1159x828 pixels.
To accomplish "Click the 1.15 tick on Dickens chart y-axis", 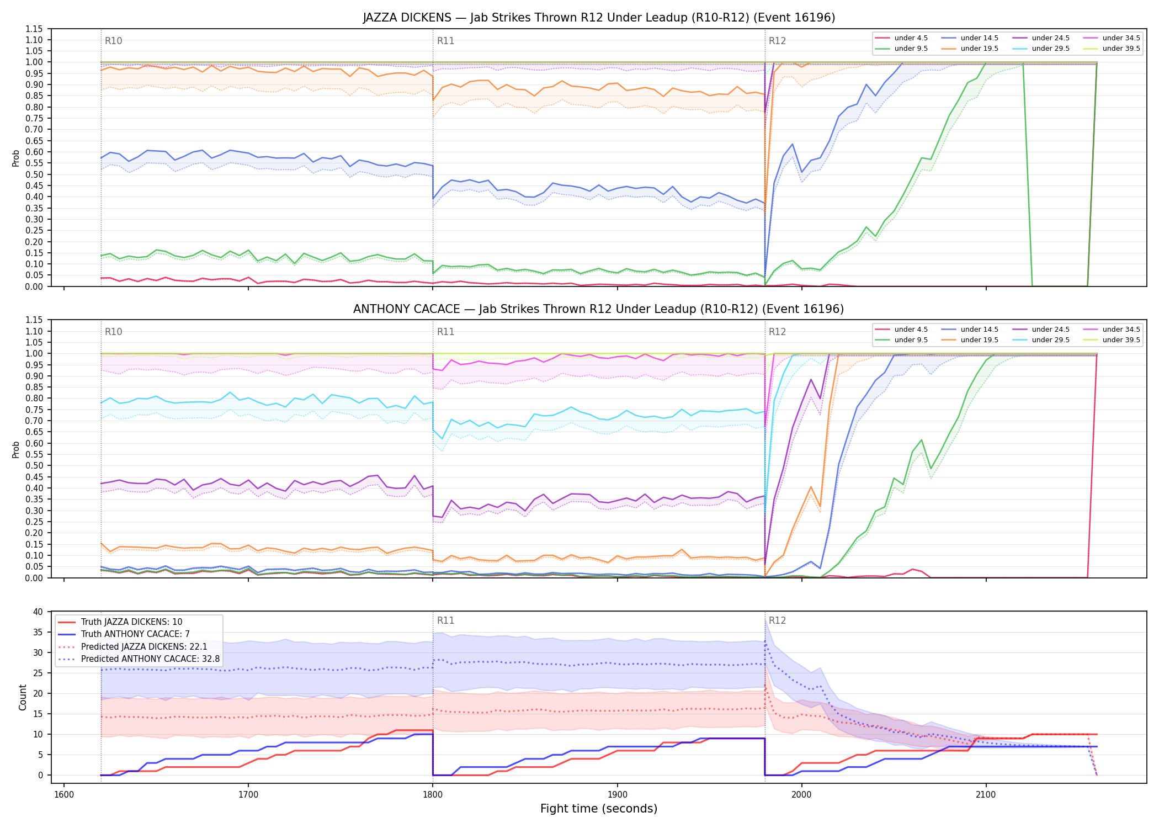I will click(34, 29).
